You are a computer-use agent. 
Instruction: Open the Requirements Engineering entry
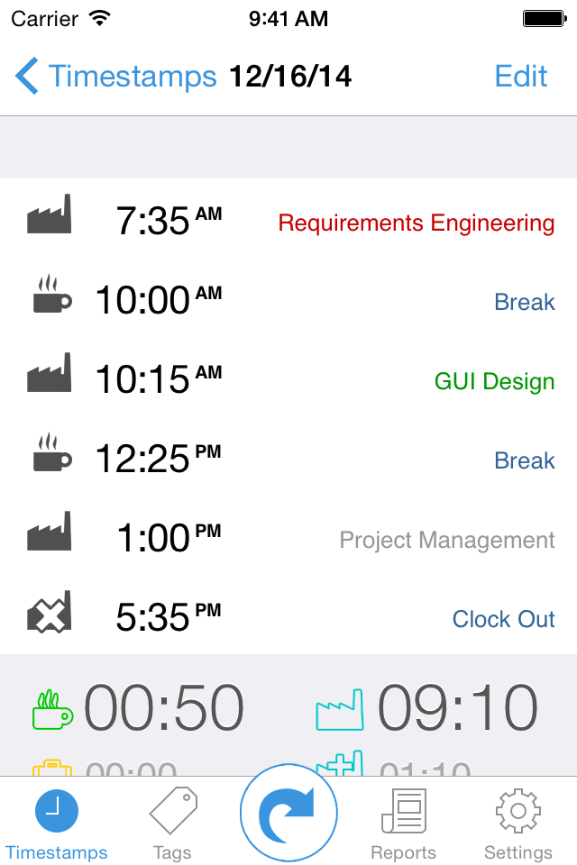point(416,223)
